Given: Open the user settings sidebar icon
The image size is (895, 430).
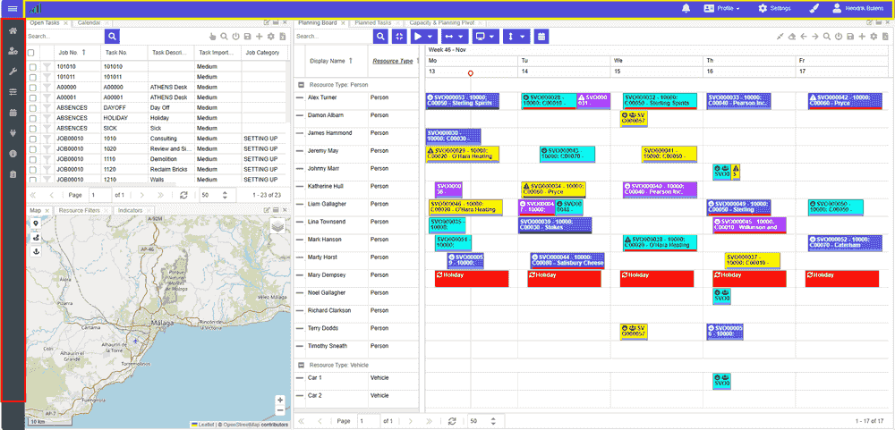Looking at the screenshot, I should pos(13,51).
